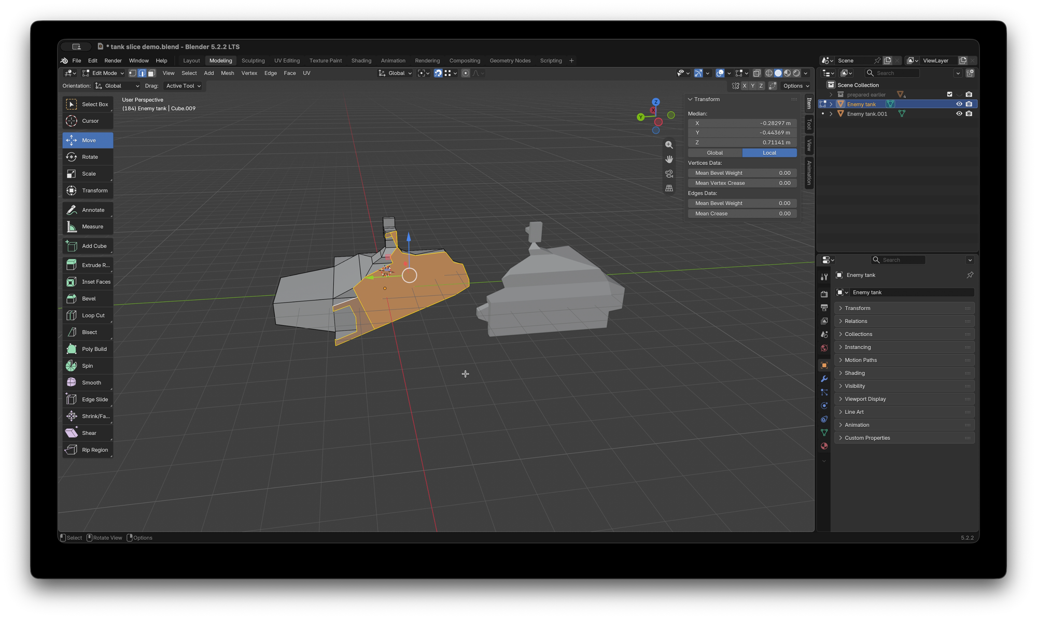
Task: Activate the Annotate tool
Action: 88,210
